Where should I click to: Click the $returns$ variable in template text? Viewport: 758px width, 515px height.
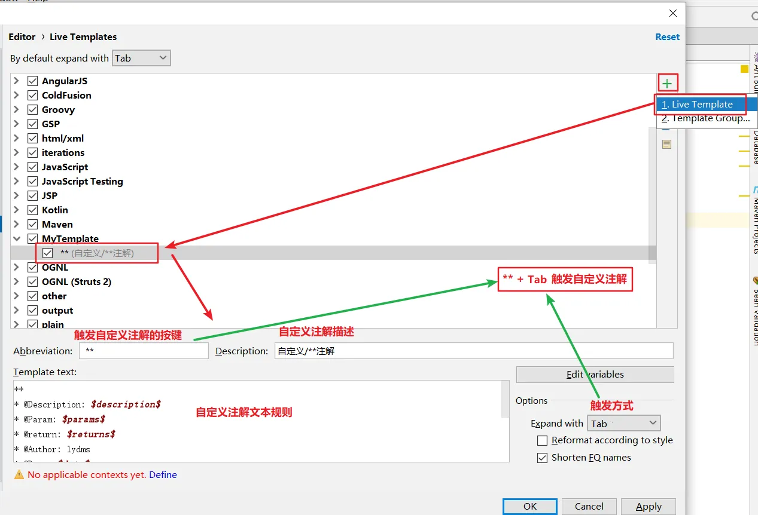[x=91, y=434]
